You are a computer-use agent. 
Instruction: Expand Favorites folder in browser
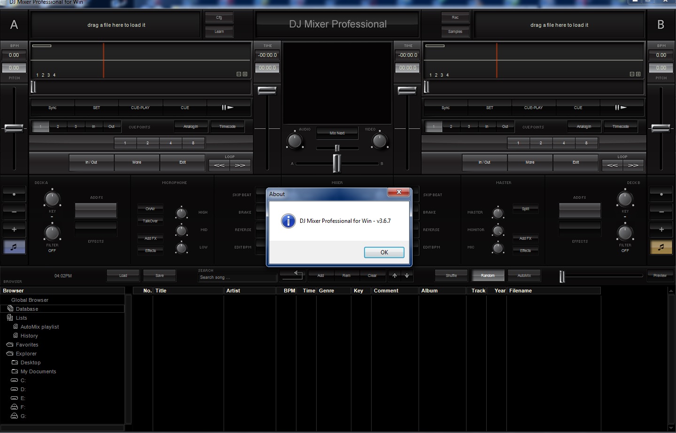pos(27,345)
